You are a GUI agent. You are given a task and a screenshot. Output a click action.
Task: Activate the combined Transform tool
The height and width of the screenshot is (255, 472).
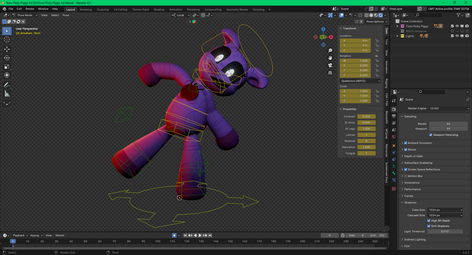(7, 75)
